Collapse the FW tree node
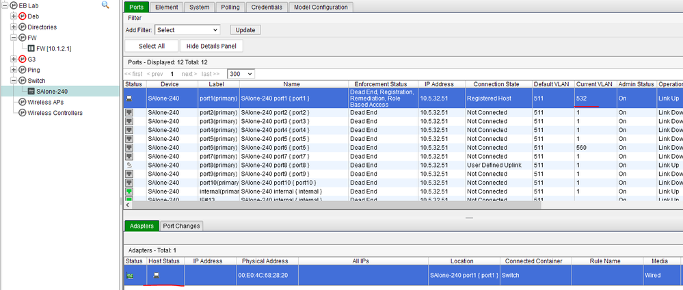Image resolution: width=683 pixels, height=290 pixels. pos(14,38)
